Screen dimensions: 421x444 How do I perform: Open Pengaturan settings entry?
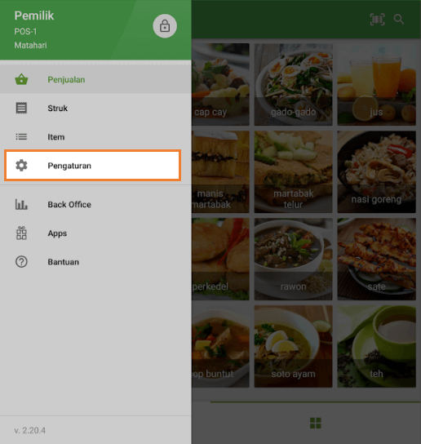[92, 166]
